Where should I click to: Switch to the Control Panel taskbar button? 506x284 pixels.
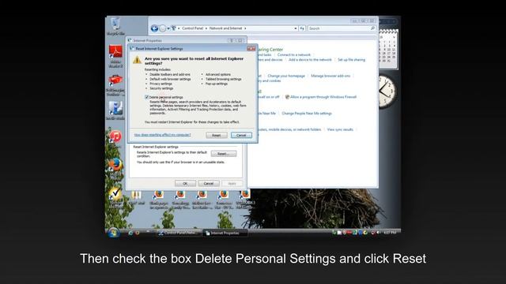pyautogui.click(x=179, y=233)
